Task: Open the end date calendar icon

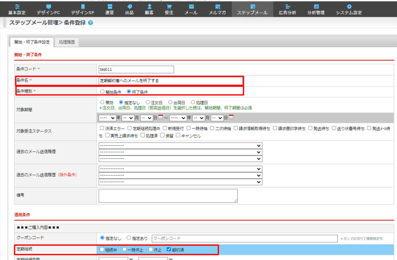Action: (x=231, y=117)
